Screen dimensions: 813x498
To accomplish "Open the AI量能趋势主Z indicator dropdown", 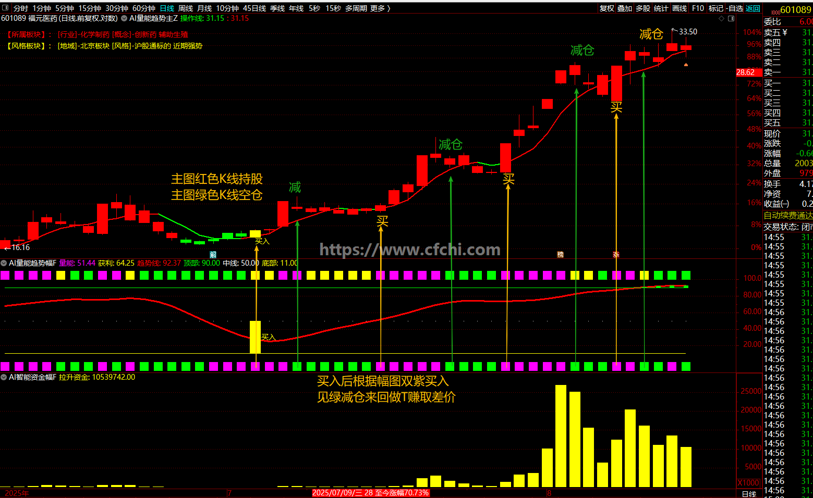I will (124, 18).
